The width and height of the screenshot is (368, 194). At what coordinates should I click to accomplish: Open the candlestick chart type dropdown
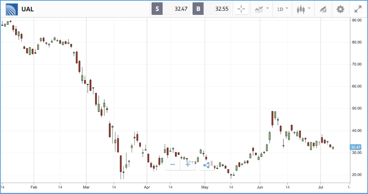click(303, 9)
